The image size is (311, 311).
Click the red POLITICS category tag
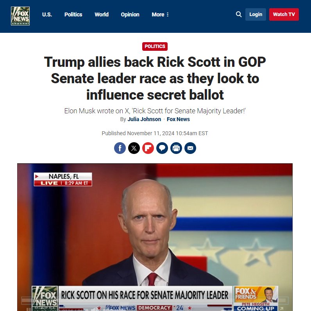tap(155, 46)
